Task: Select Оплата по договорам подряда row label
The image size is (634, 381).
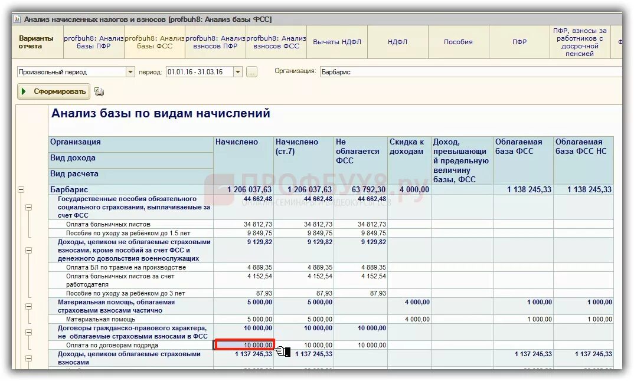Action: point(112,345)
